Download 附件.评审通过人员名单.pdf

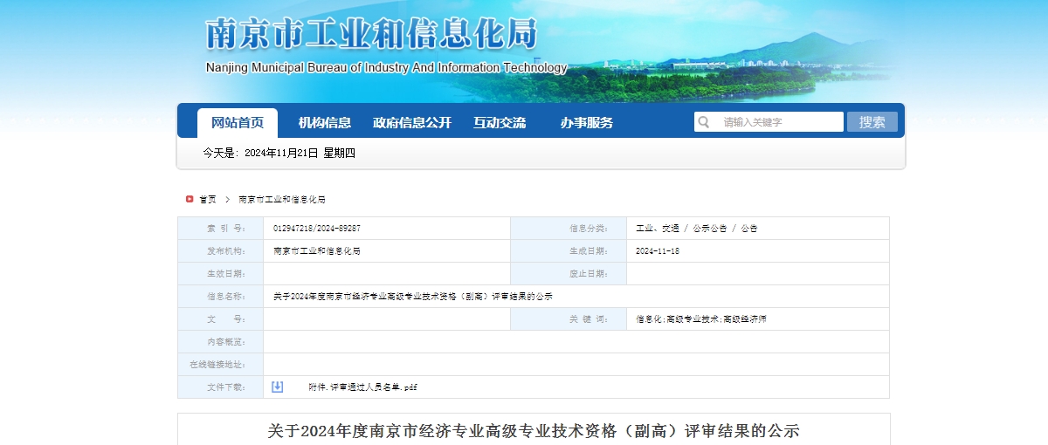[x=362, y=387]
